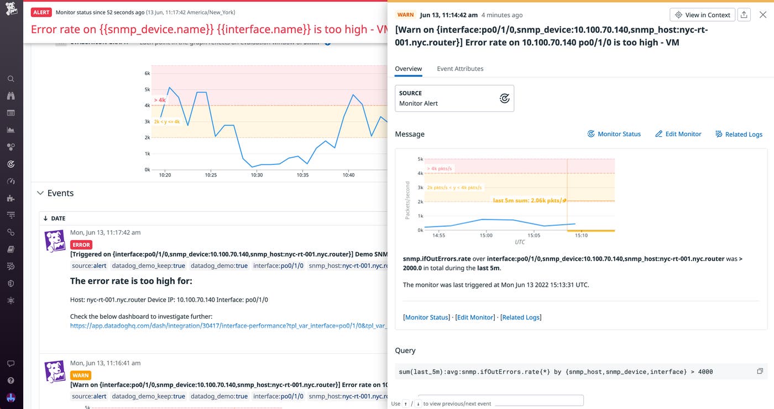
Task: Open the interface-performance dashboard URL
Action: (228, 326)
